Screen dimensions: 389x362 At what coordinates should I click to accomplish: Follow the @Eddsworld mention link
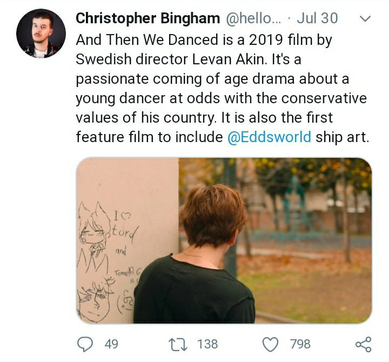[269, 137]
